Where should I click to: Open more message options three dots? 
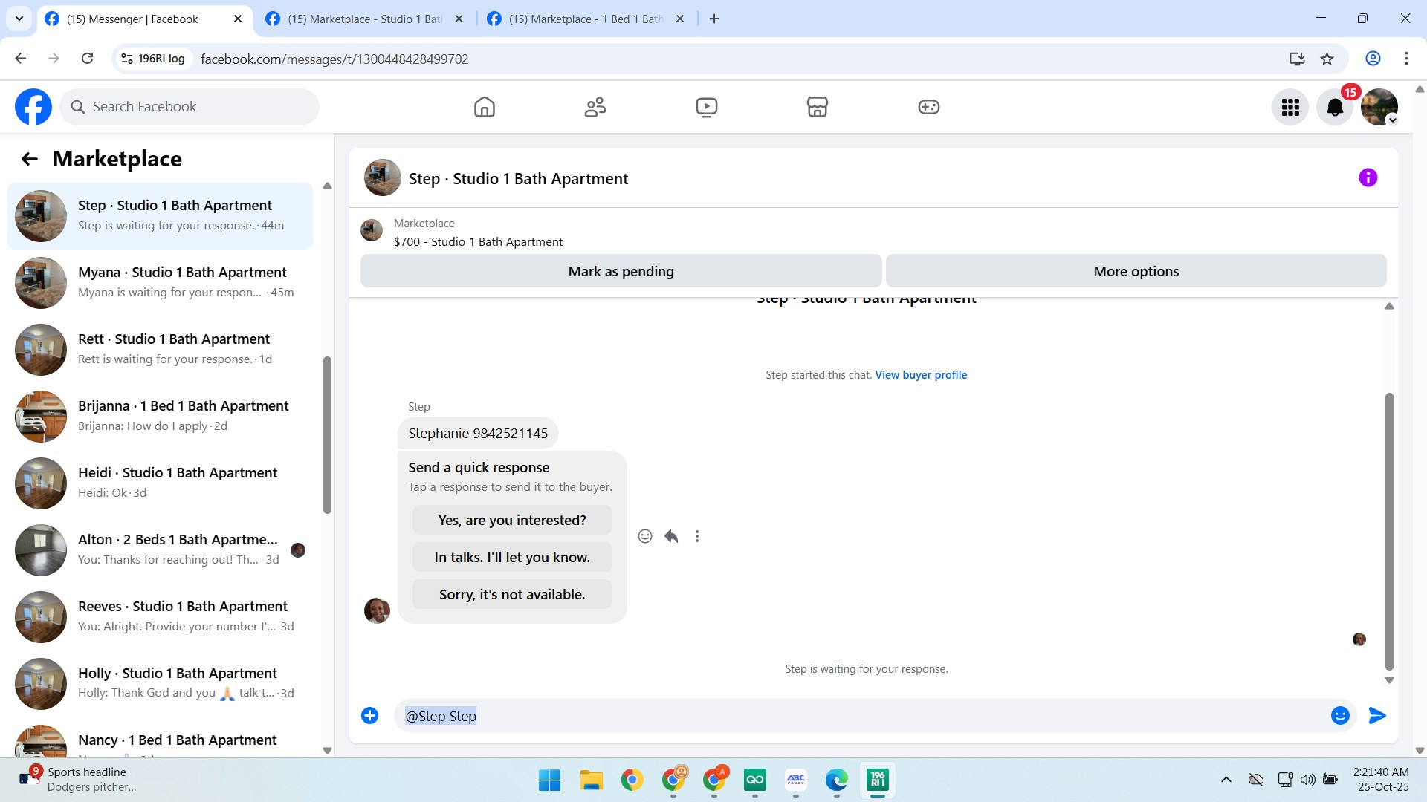(697, 536)
